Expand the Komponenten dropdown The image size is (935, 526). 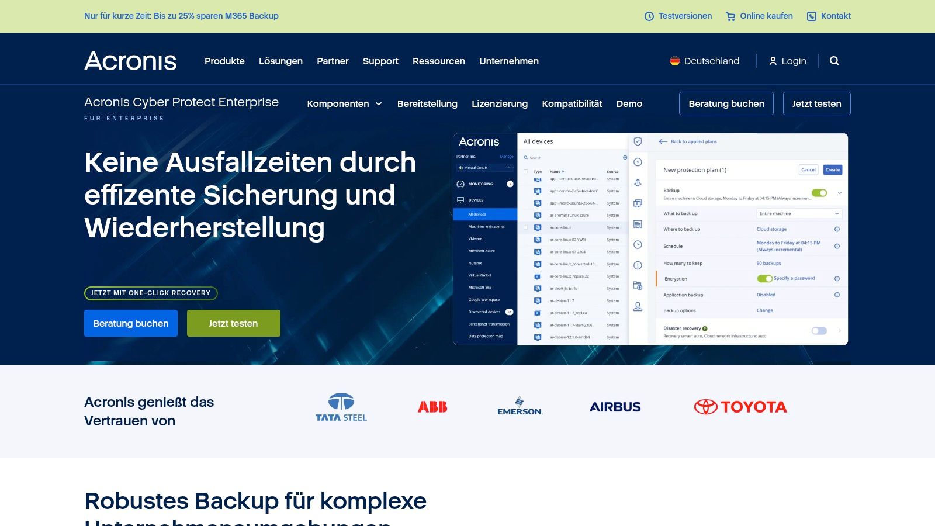pyautogui.click(x=345, y=103)
